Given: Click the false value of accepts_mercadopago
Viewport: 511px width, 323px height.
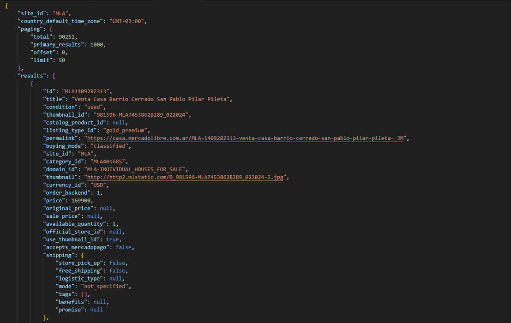Looking at the screenshot, I should [x=124, y=247].
